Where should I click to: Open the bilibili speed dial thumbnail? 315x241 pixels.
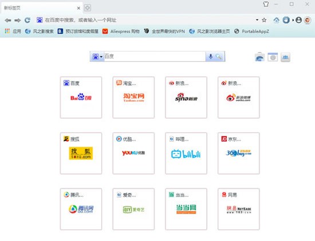[186, 153]
